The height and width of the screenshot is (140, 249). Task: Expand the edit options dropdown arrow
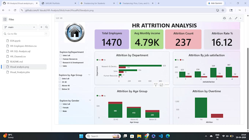pos(241,18)
